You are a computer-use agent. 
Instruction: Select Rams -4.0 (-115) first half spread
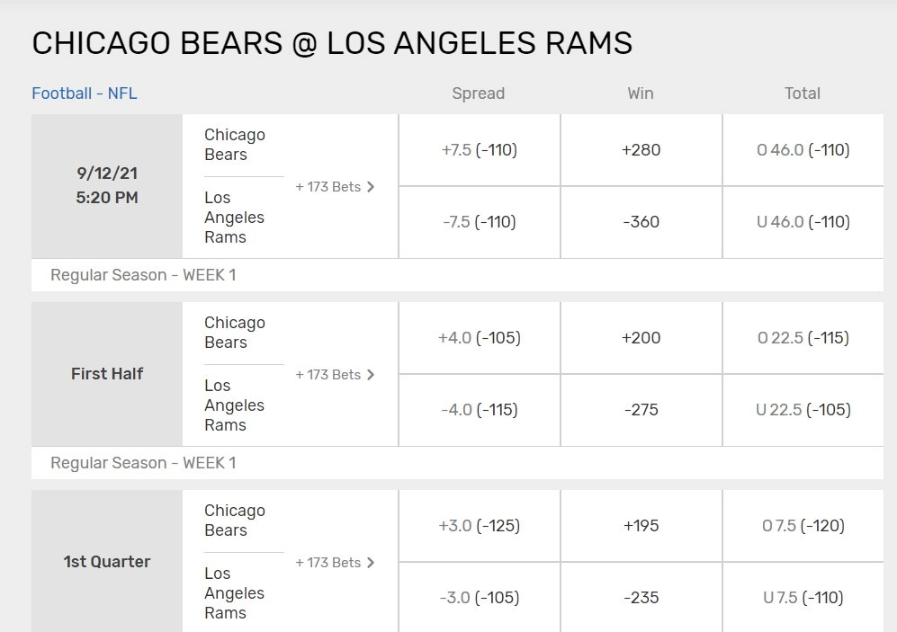pos(480,410)
